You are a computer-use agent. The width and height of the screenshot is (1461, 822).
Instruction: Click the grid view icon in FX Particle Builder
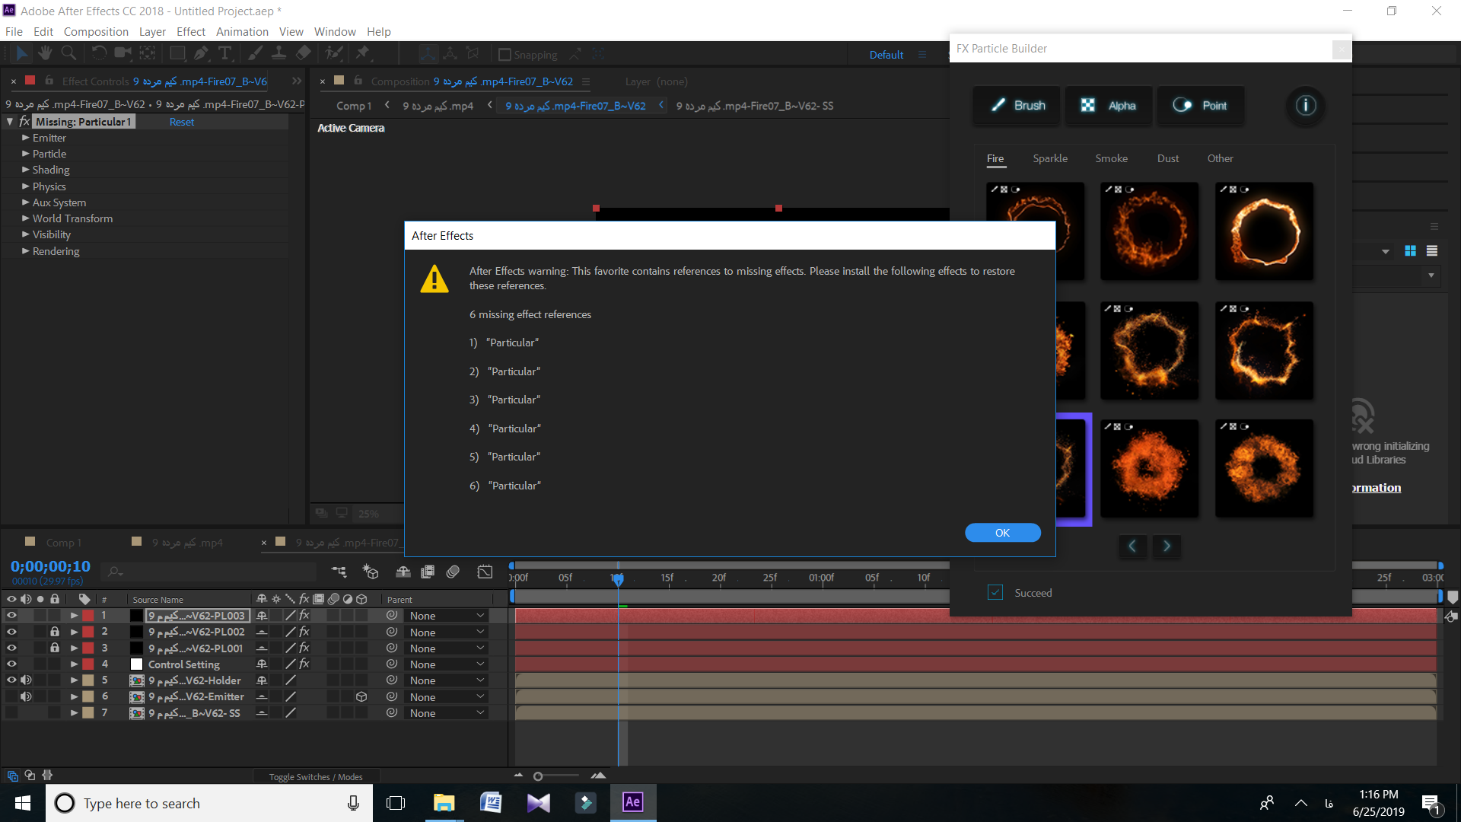(x=1410, y=248)
